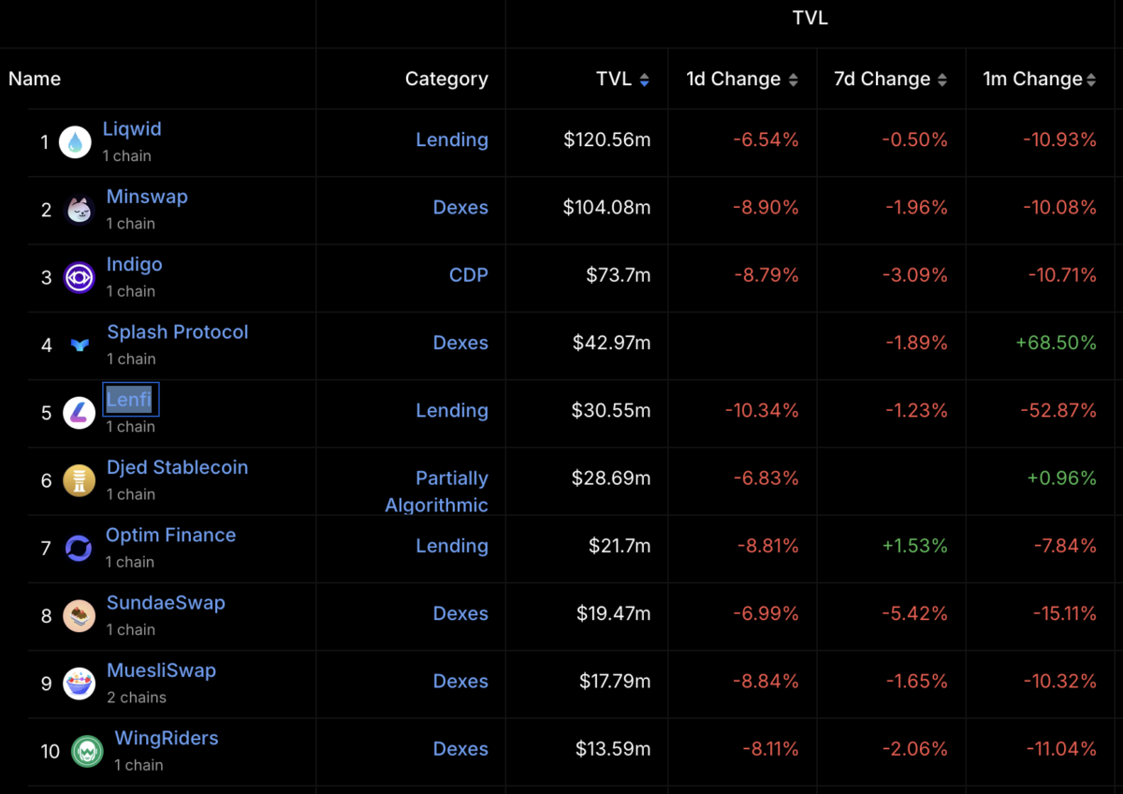Click the Djed Stablecoin gold logo

pos(79,480)
